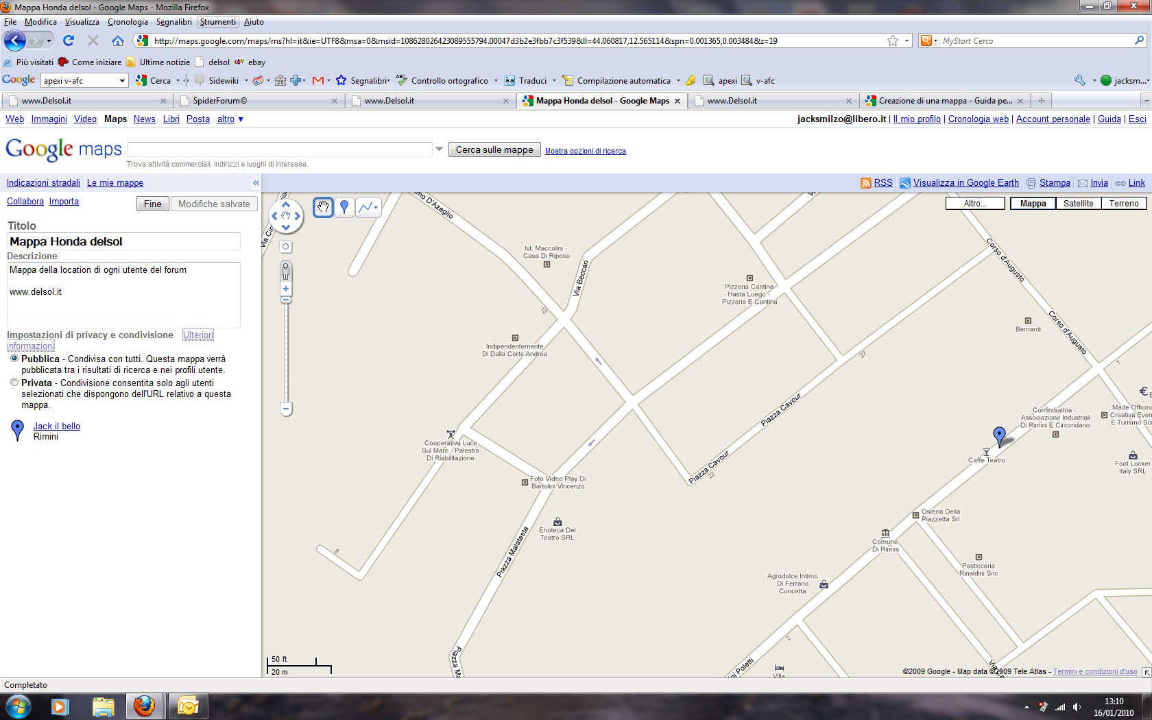Pan the map down with arrow control
The height and width of the screenshot is (720, 1152).
pyautogui.click(x=286, y=228)
